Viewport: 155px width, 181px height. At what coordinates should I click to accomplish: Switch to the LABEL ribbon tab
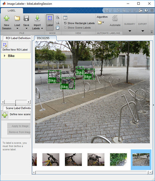(x=12, y=10)
